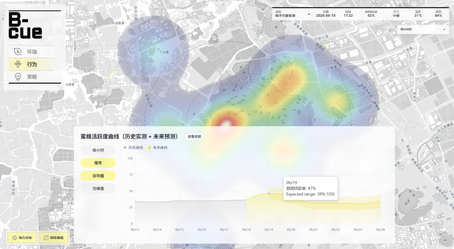Viewport: 454px width, 249px height.
Task: Open the site selection dropdown arrow
Action: pos(309,14)
